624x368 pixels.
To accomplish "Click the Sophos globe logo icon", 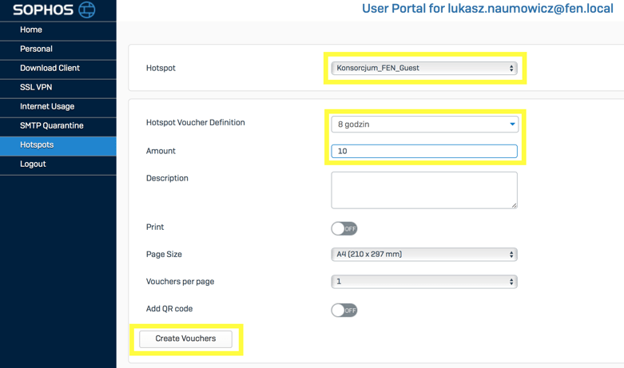I will pos(86,10).
